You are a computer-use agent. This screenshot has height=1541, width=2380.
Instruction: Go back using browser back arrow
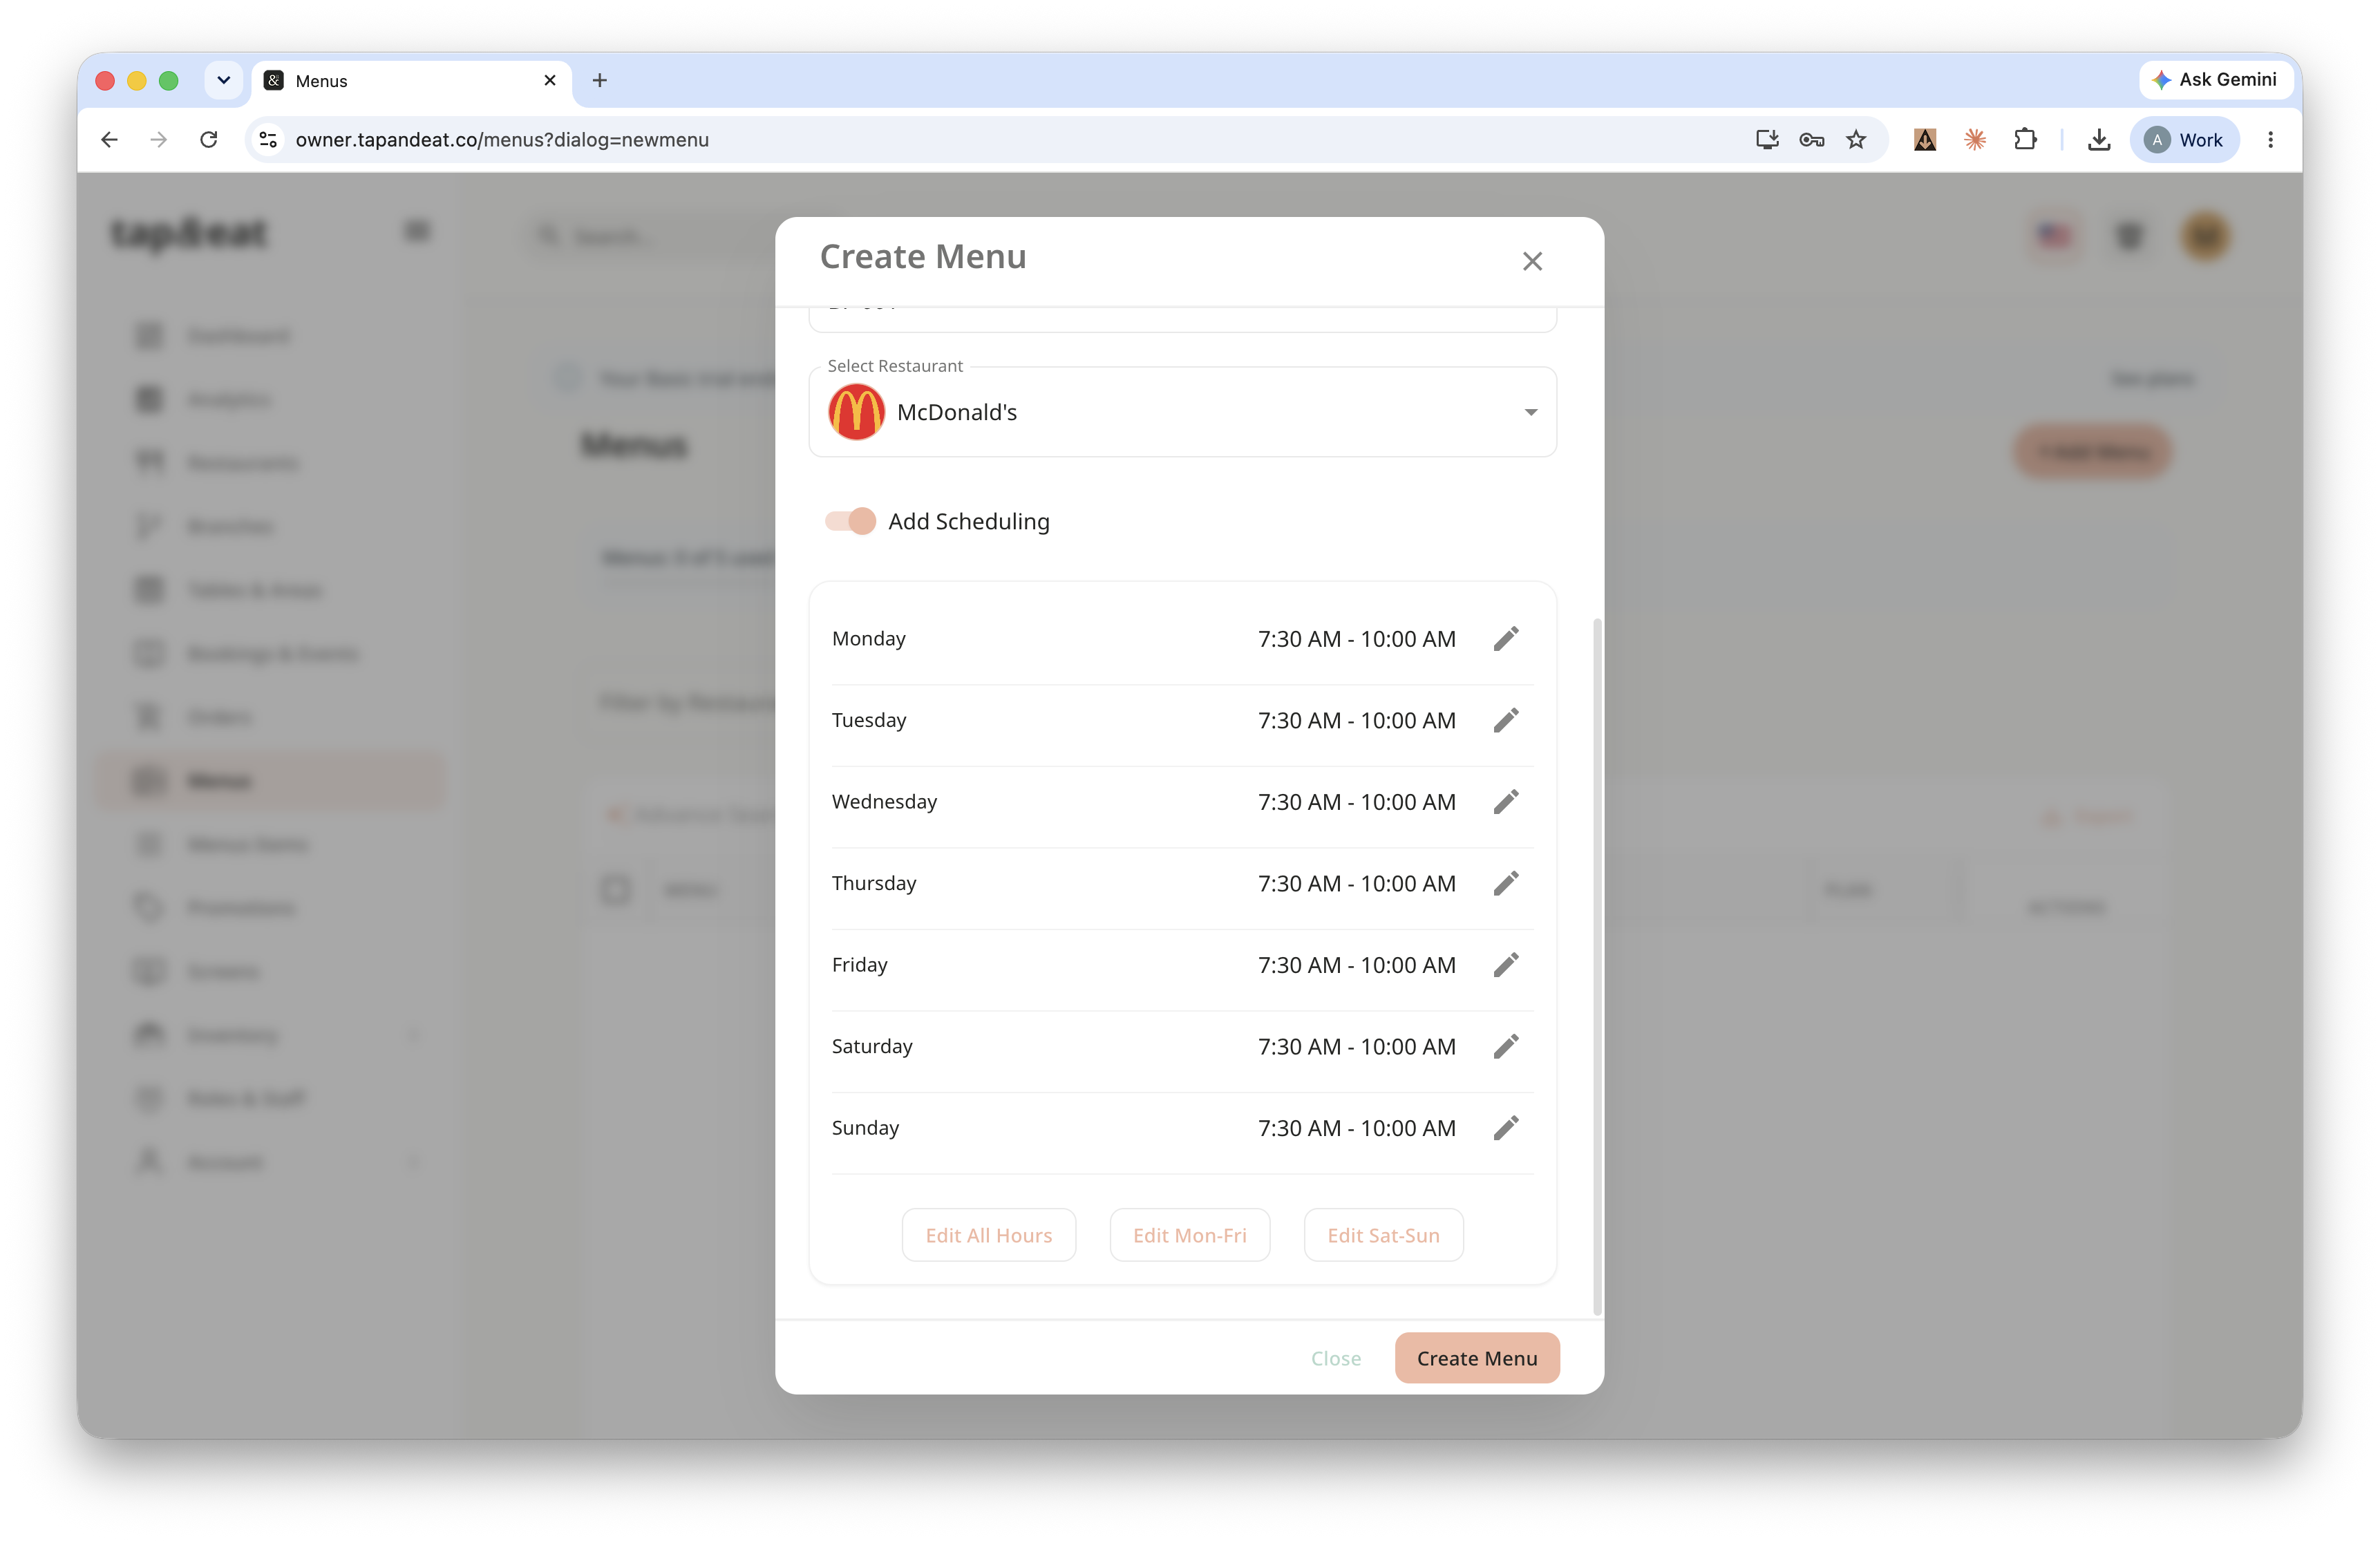(110, 140)
